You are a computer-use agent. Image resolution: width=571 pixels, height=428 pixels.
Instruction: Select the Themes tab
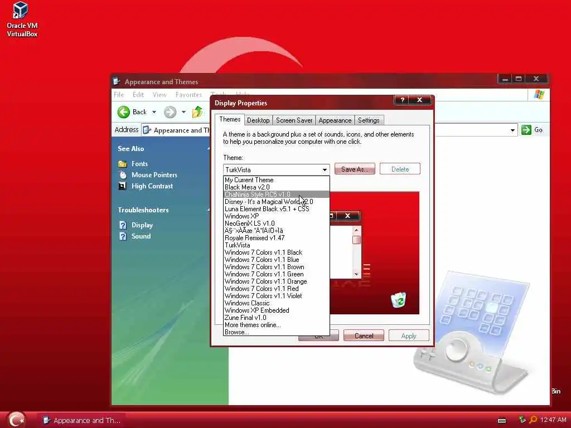[x=230, y=119]
